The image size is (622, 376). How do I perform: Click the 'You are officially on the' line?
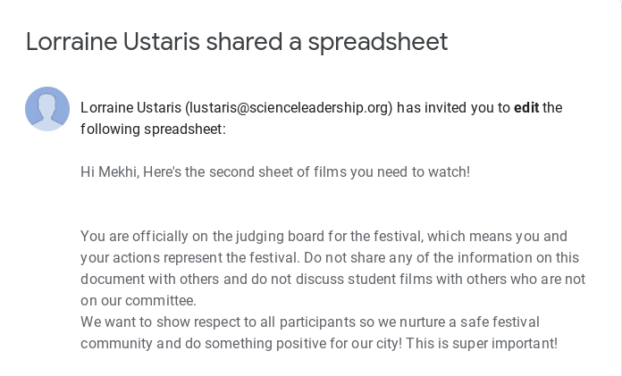pos(155,237)
